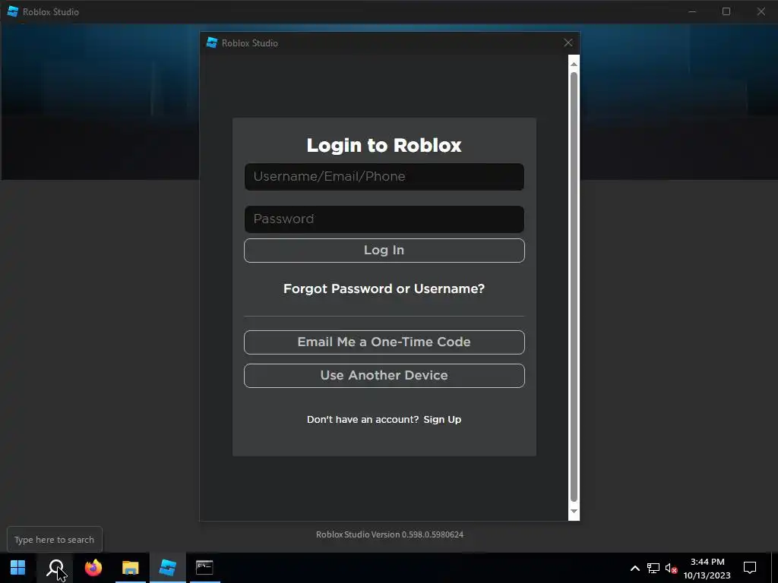This screenshot has height=583, width=778.
Task: Open the Windows Start menu
Action: click(18, 568)
